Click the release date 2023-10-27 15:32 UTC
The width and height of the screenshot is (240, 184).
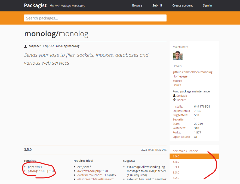tap(154, 149)
